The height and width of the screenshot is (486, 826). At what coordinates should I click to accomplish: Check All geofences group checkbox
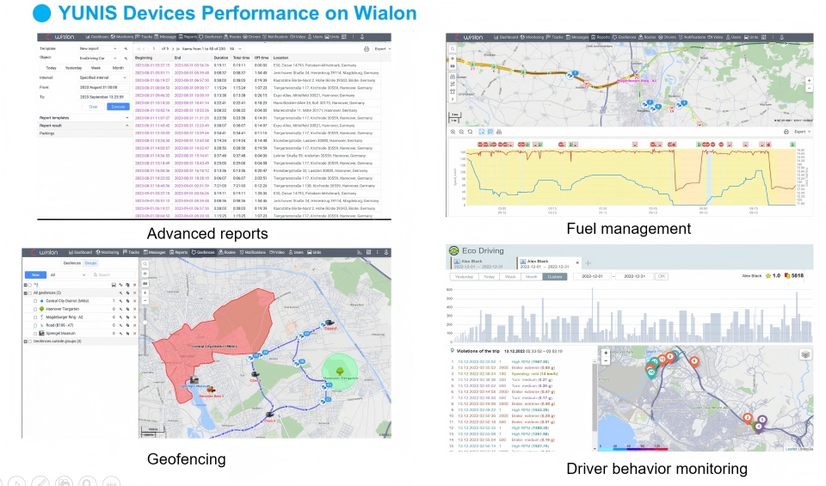tap(29, 292)
